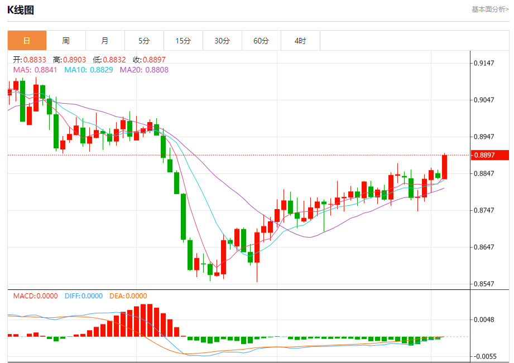Click the 0.8547 price axis label
The width and height of the screenshot is (514, 363).
[484, 284]
